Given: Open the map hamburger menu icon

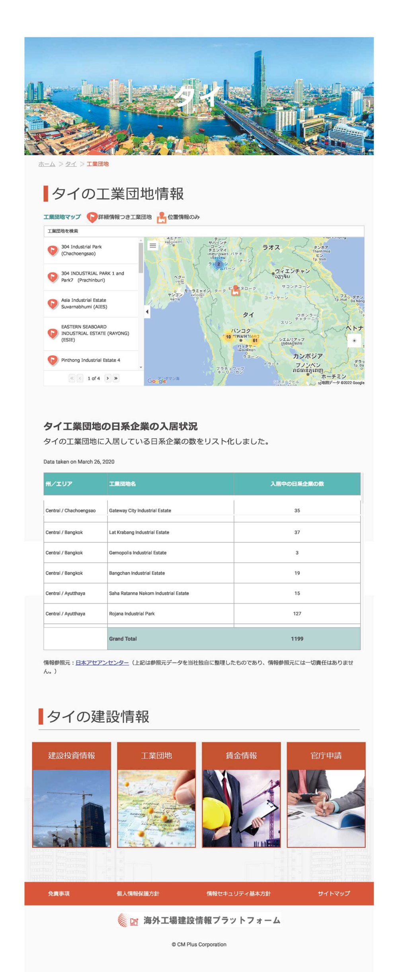Looking at the screenshot, I should point(152,246).
